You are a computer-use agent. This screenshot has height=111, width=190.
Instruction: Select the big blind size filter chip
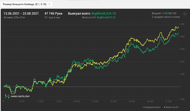[x=27, y=4]
